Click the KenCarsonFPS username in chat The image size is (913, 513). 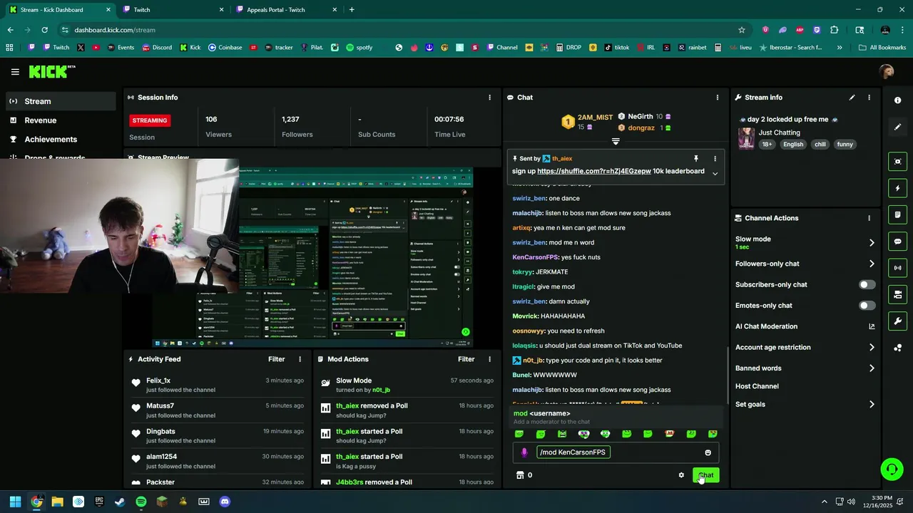(x=535, y=257)
